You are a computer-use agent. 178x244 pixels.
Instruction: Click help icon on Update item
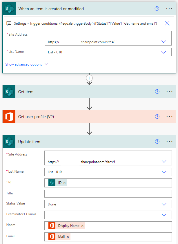(157, 142)
